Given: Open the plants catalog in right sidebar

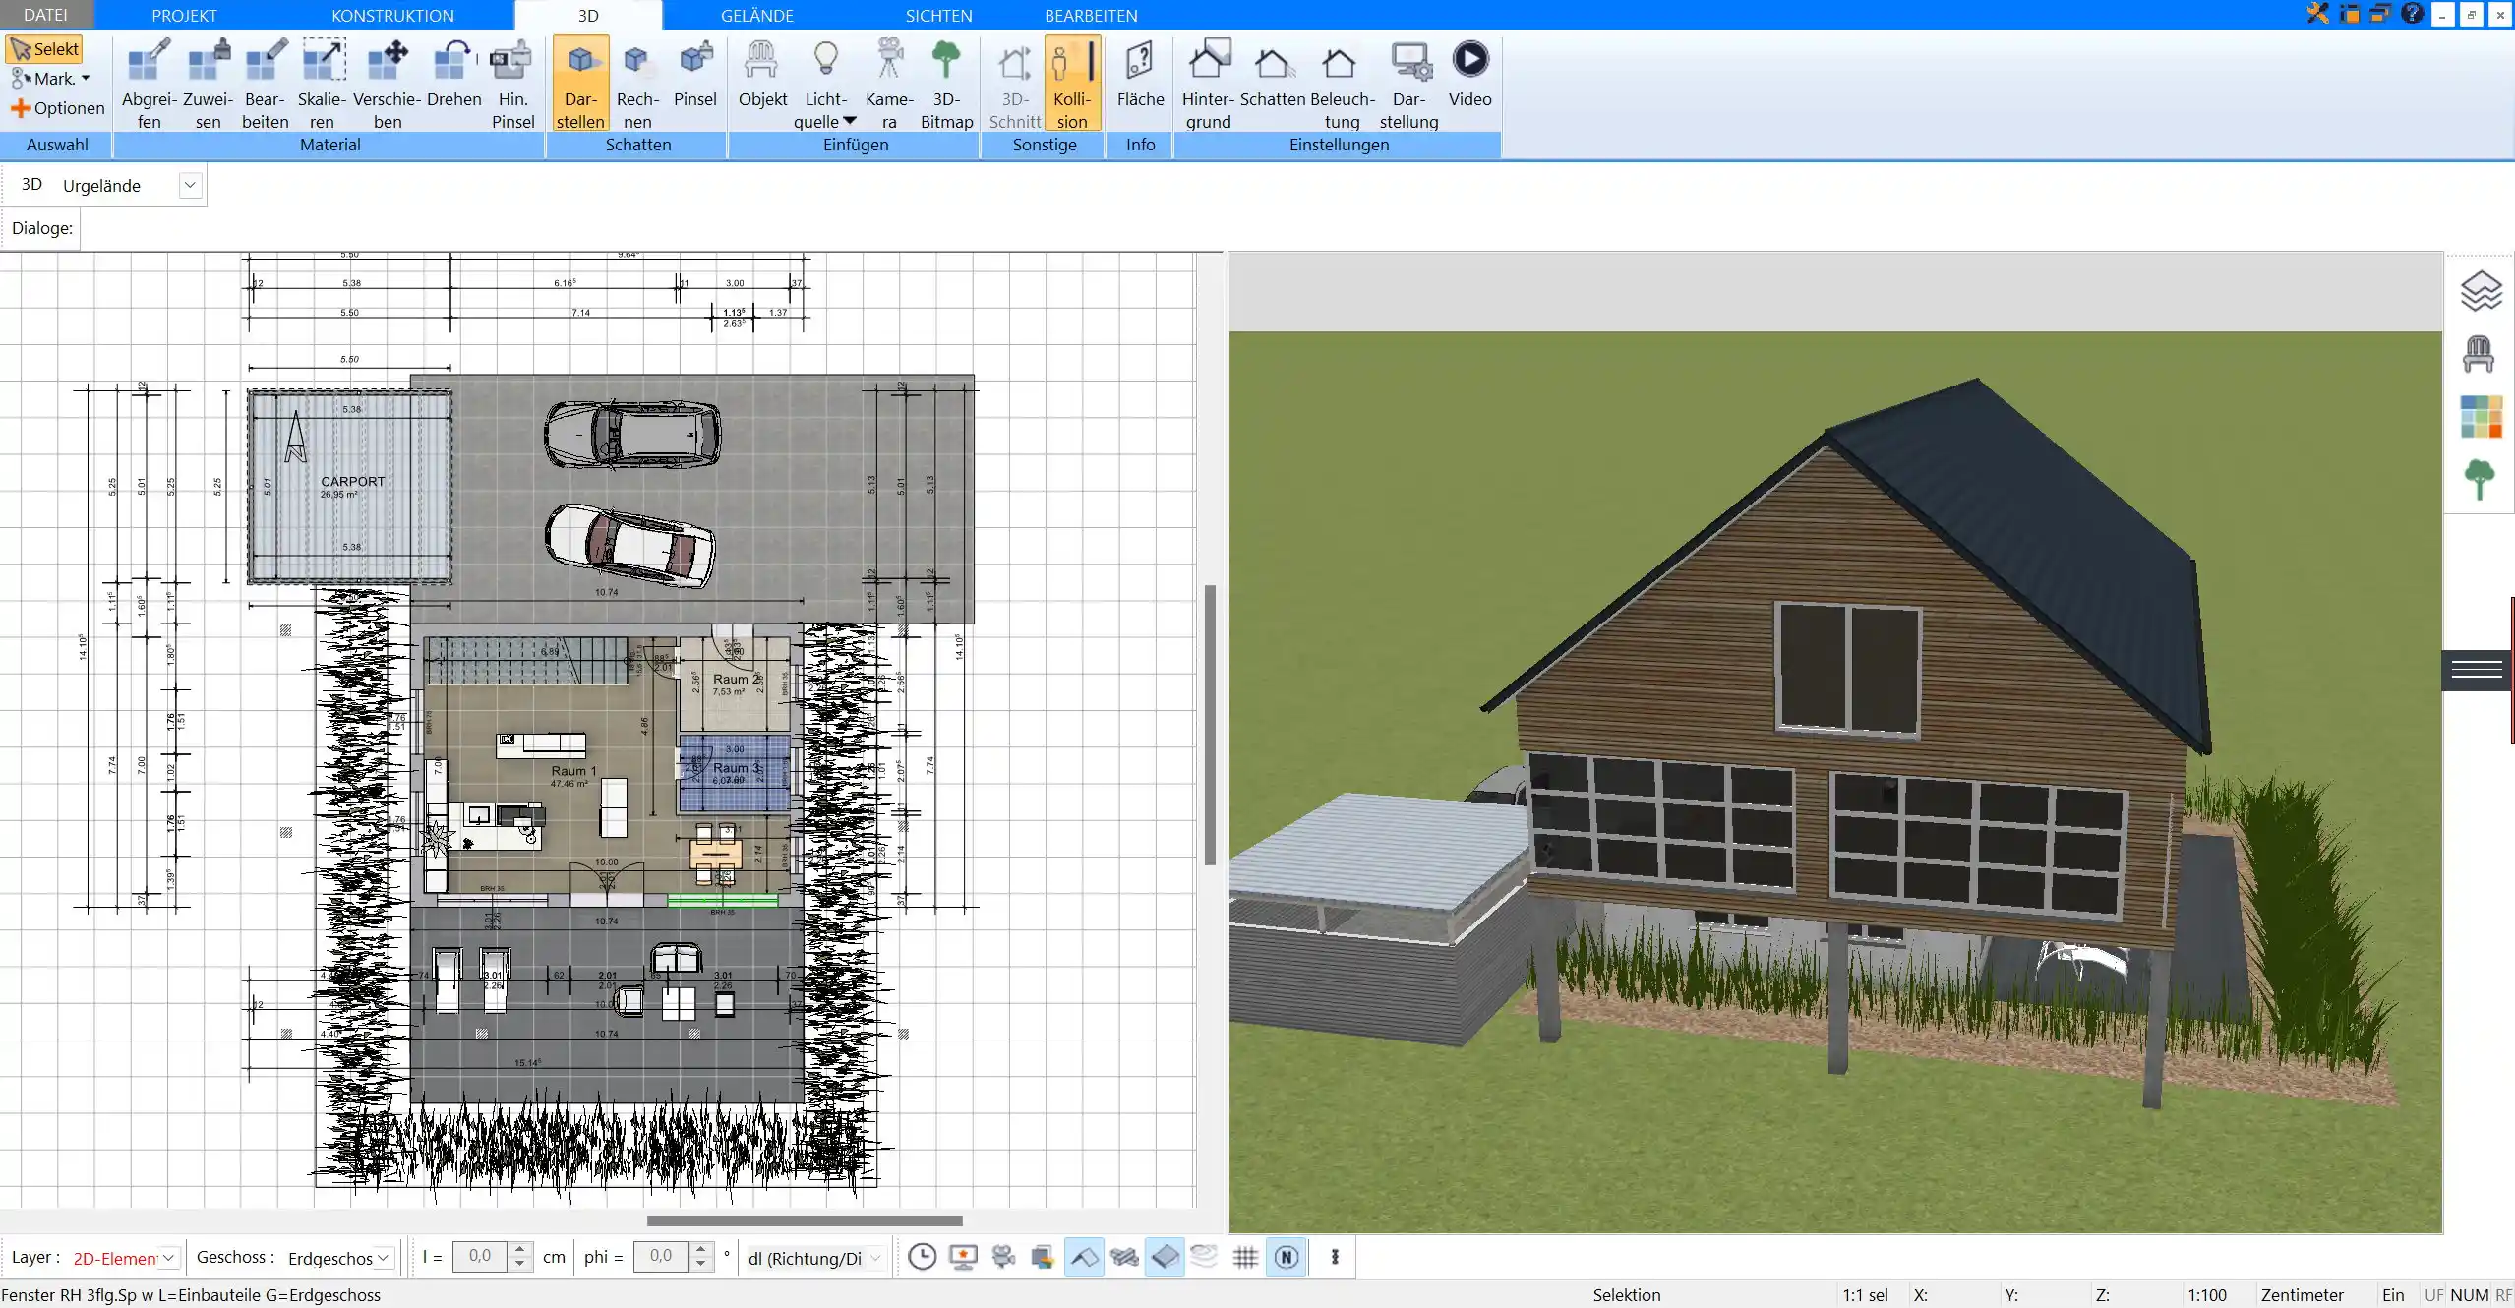Looking at the screenshot, I should (x=2480, y=479).
